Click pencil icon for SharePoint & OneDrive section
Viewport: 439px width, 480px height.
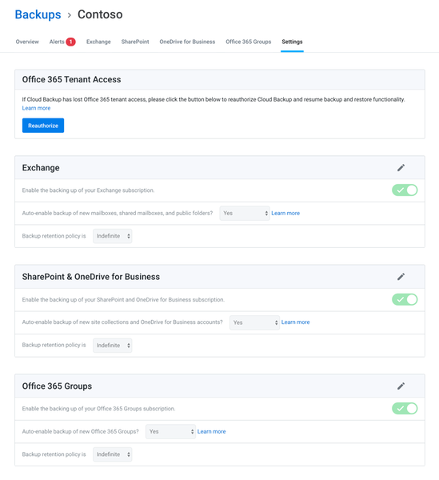pos(401,277)
